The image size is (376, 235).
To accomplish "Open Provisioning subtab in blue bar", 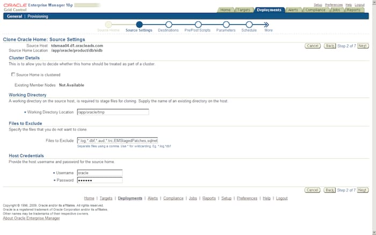I will [x=38, y=16].
